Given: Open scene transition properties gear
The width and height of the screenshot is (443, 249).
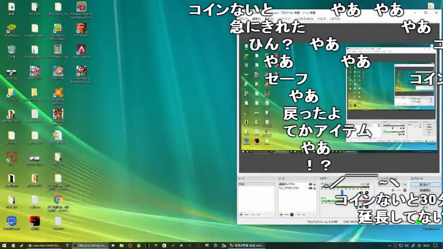Looking at the screenshot, I should [x=405, y=190].
